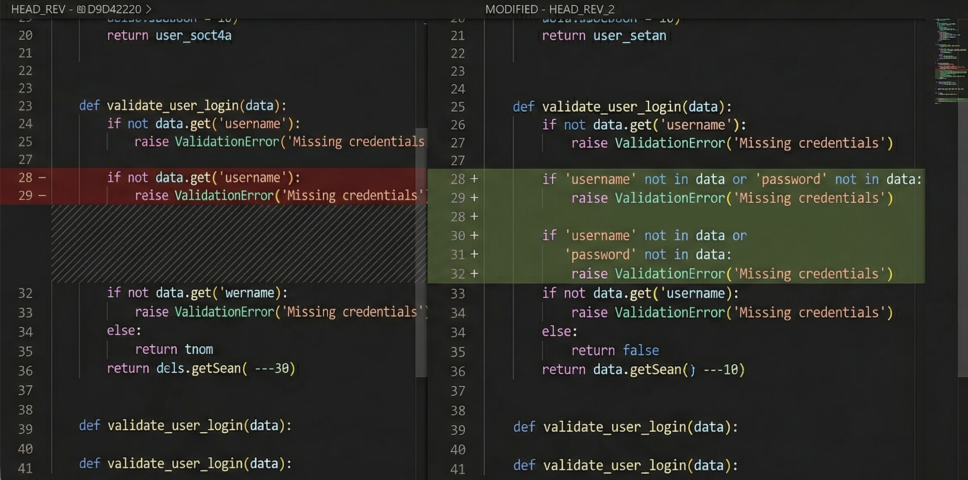Viewport: 968px width, 480px height.
Task: Click 'return false' in right pane
Action: click(615, 350)
